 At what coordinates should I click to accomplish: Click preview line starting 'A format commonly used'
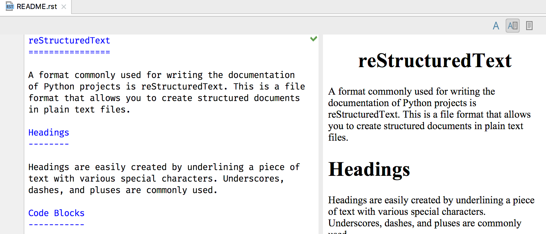[x=411, y=91]
